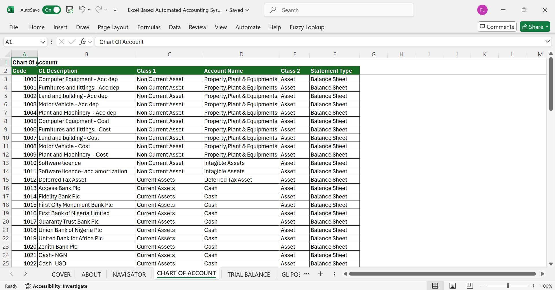The height and width of the screenshot is (290, 555).
Task: Switch to Page Break Preview icon
Action: [470, 286]
